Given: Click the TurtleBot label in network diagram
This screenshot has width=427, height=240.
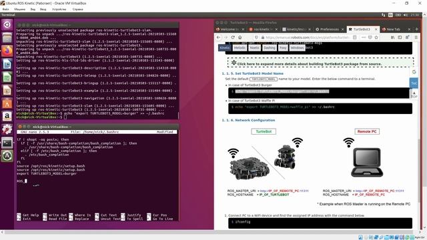Looking at the screenshot, I should point(264,131).
